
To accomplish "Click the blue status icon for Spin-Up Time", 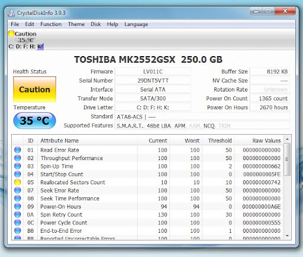I will (17, 166).
